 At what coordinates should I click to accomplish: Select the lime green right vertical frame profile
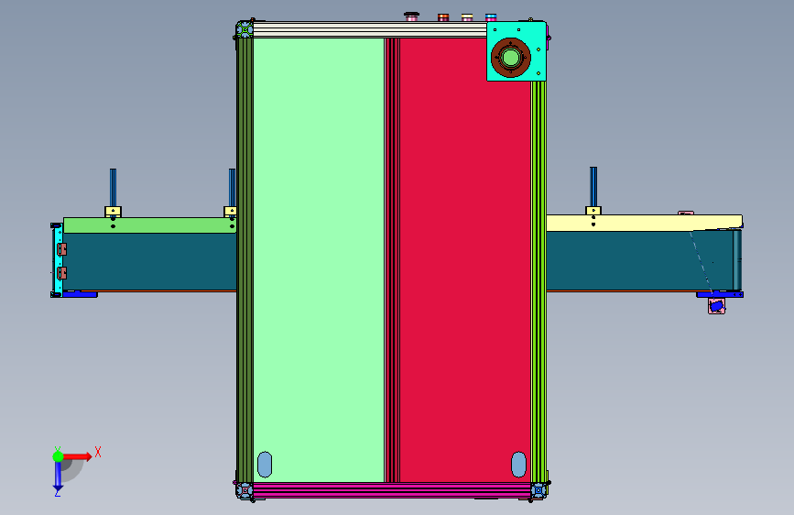click(538, 281)
